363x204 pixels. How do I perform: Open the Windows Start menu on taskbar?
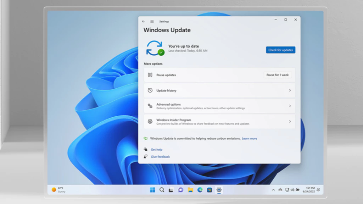(152, 190)
